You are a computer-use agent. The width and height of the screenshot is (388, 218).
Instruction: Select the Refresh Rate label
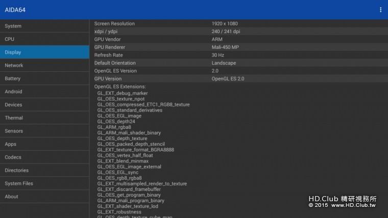108,55
